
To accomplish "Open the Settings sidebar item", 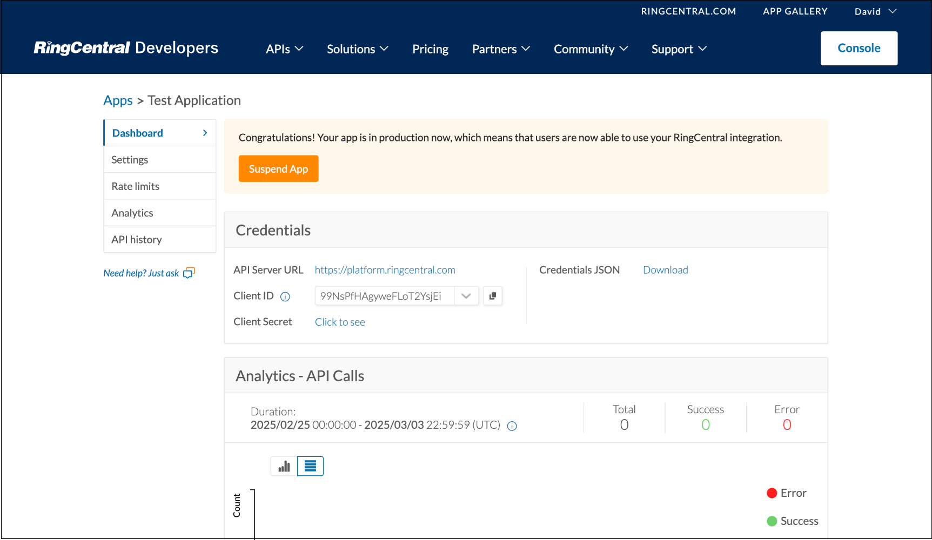I will click(160, 160).
